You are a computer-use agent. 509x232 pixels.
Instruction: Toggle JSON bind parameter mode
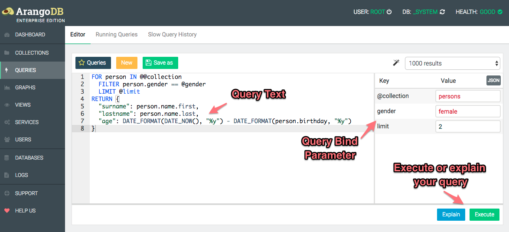click(493, 80)
